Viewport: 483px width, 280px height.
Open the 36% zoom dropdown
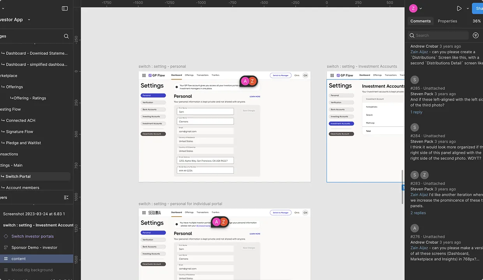click(477, 21)
